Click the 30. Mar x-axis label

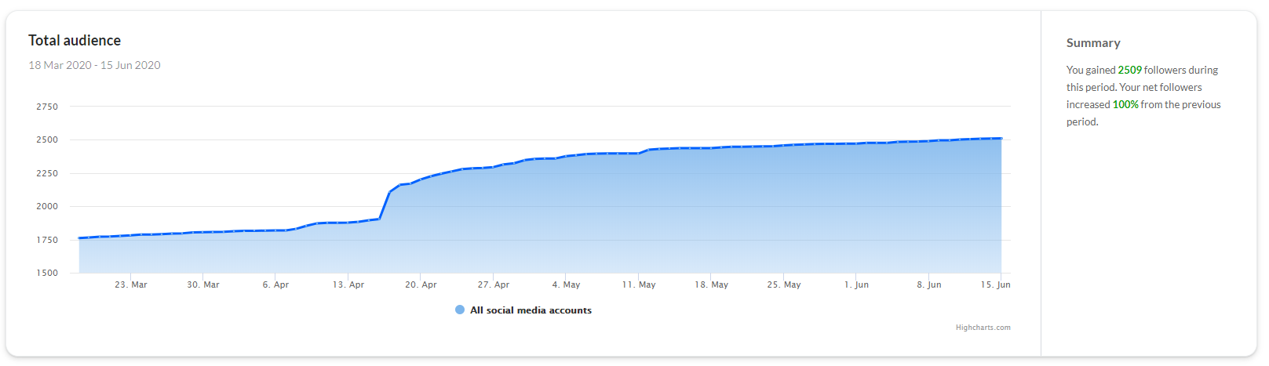(x=203, y=284)
